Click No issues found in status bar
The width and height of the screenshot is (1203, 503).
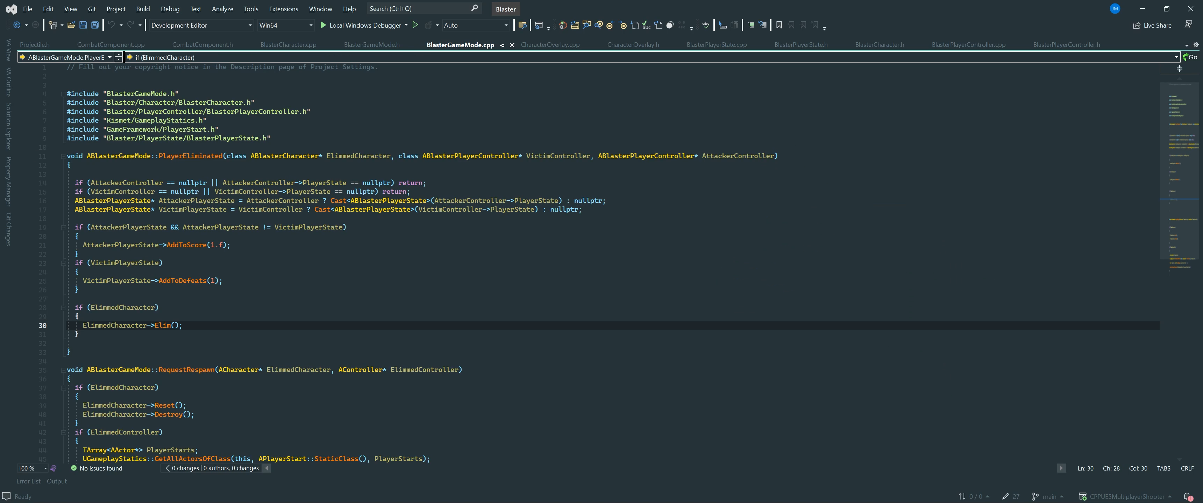tap(101, 468)
